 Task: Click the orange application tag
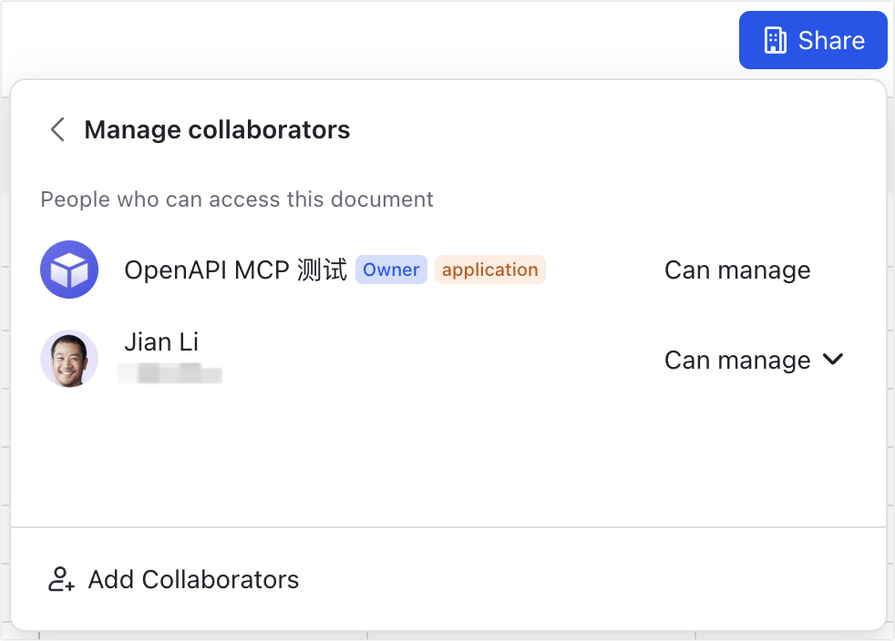tap(489, 270)
